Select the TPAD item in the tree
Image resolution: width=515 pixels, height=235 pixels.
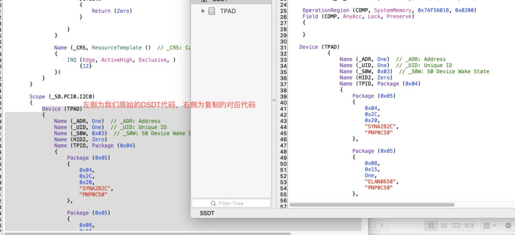[228, 11]
